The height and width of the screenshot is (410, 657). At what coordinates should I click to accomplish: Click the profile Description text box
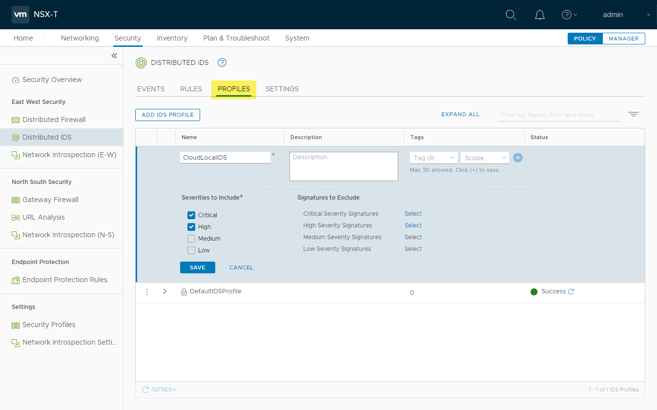click(x=344, y=166)
